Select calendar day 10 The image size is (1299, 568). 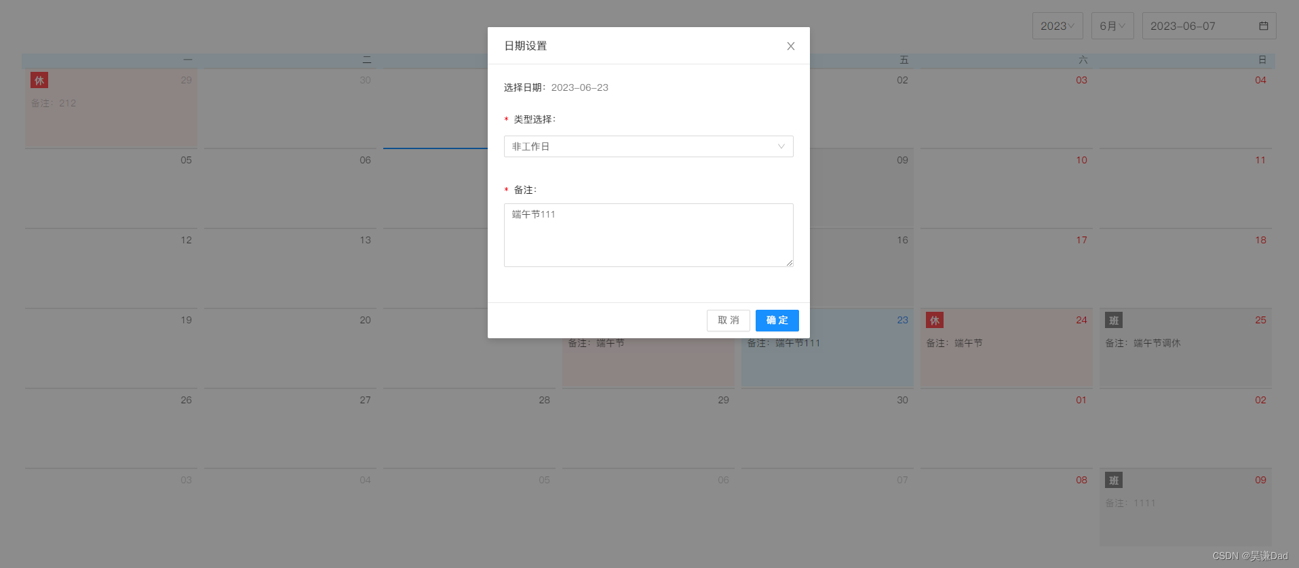coord(1007,188)
